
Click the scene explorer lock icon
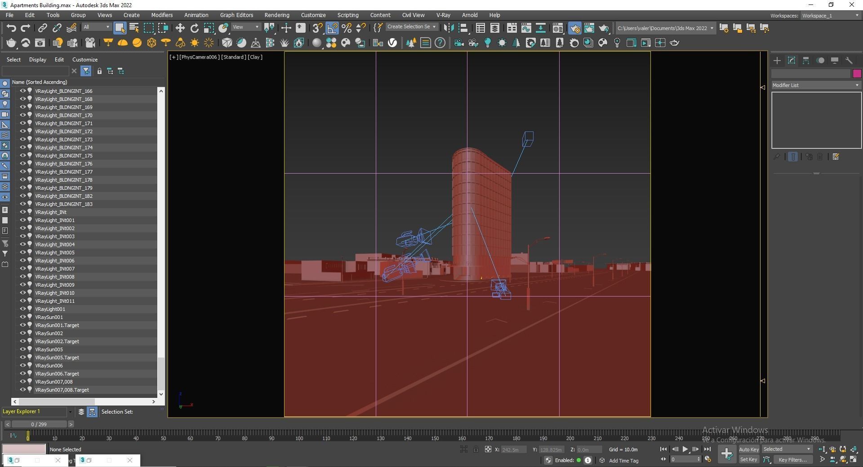[99, 71]
